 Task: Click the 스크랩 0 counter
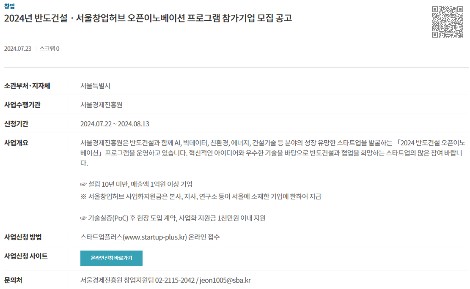click(x=49, y=49)
